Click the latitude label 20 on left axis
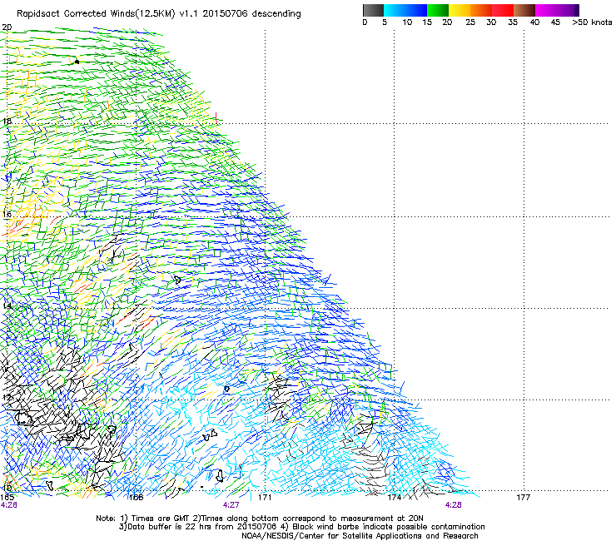 click(x=7, y=27)
